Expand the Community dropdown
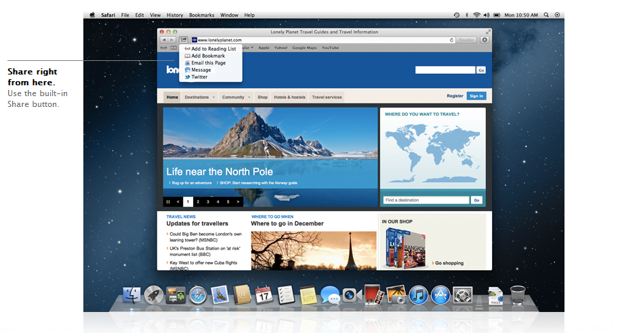 click(236, 97)
